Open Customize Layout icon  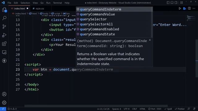click(x=182, y=3)
